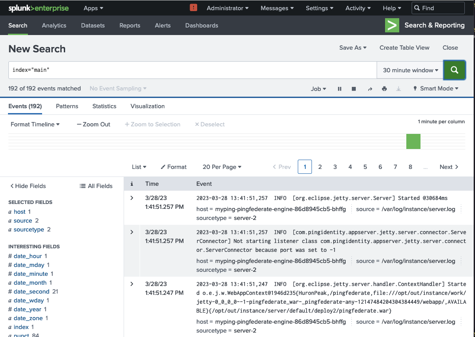Viewport: 475px width, 337px height.
Task: Open the results Format options
Action: point(173,167)
